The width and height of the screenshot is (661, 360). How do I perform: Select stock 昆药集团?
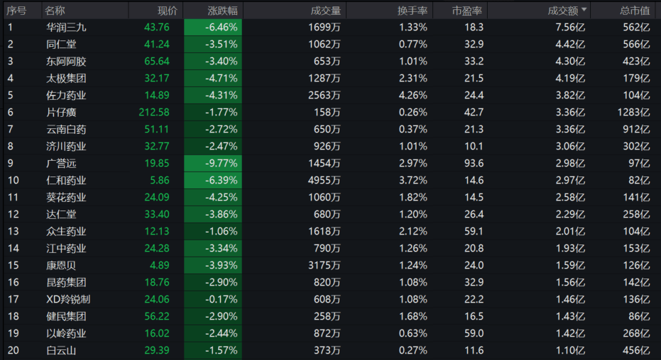(66, 282)
